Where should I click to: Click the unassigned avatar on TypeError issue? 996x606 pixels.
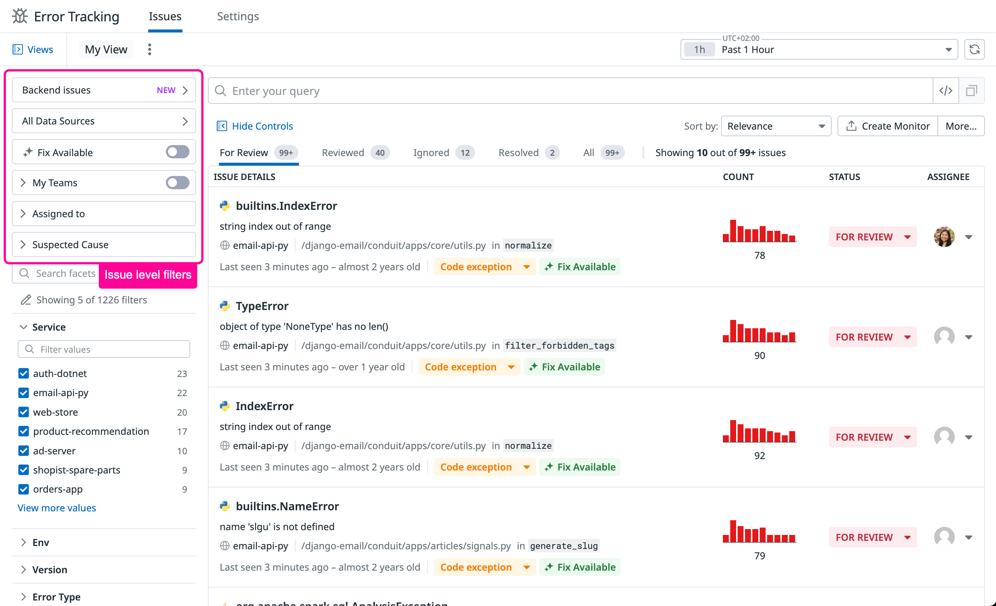pyautogui.click(x=944, y=337)
